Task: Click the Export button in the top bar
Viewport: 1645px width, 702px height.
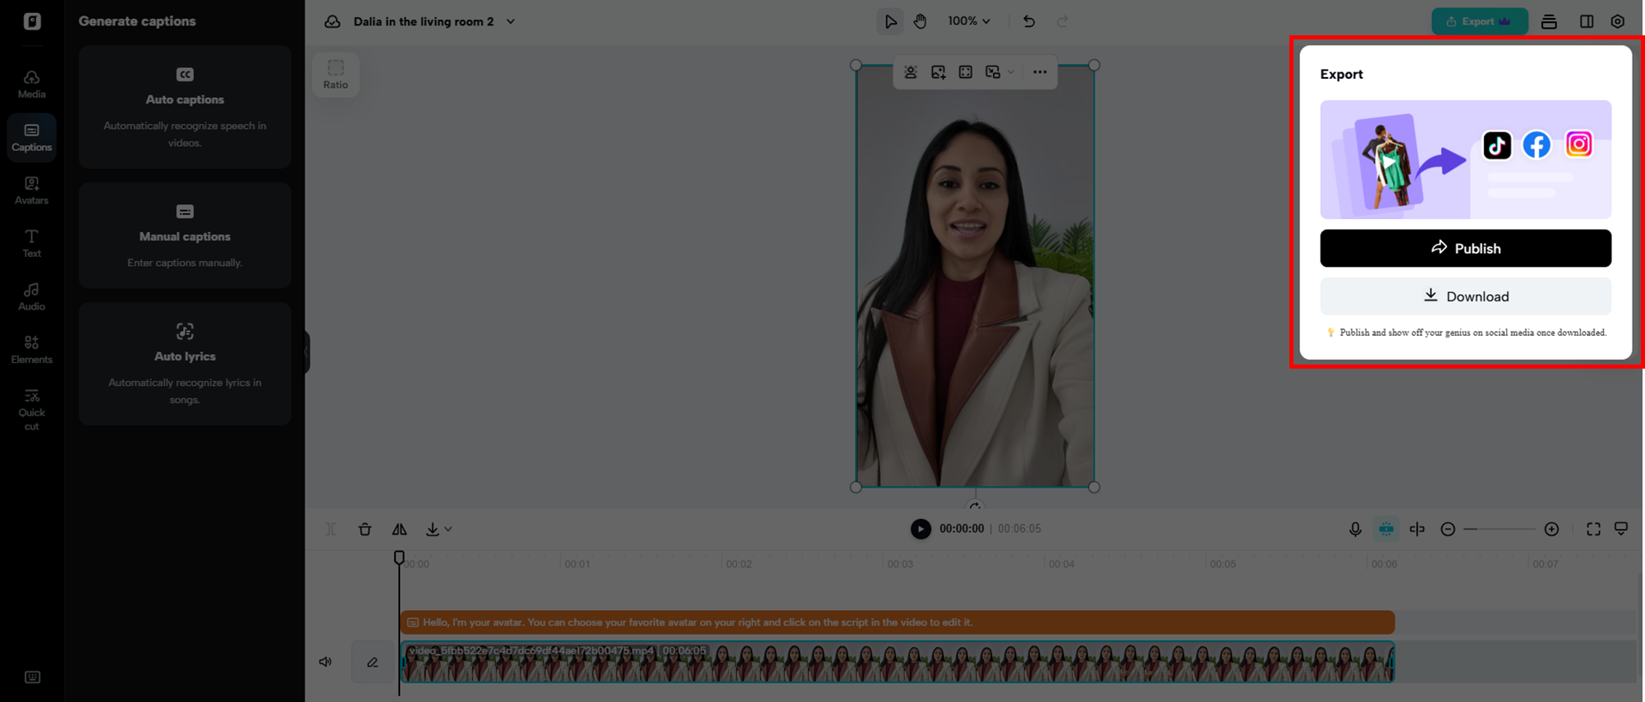Action: point(1479,21)
